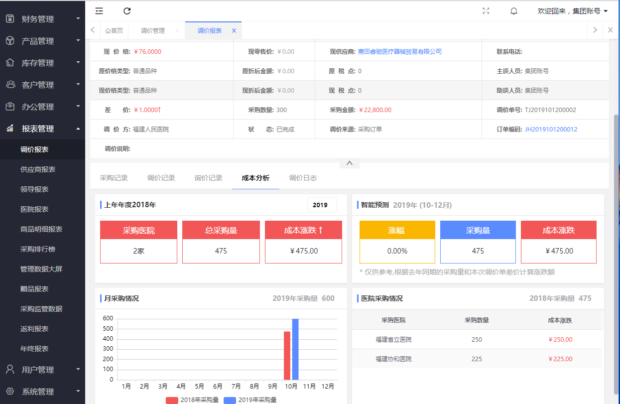Image resolution: width=620 pixels, height=404 pixels.
Task: Switch to the 询价记录 tab
Action: point(209,178)
